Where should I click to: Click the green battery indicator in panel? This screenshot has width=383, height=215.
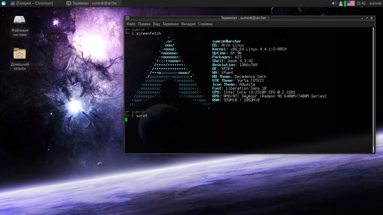(345, 3)
